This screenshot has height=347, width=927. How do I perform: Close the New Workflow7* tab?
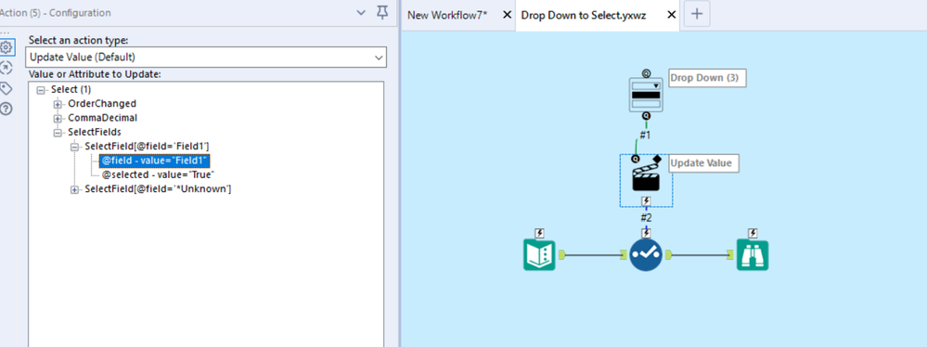(x=507, y=16)
